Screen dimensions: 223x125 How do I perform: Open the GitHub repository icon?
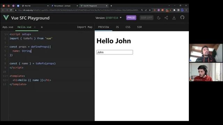[182, 18]
